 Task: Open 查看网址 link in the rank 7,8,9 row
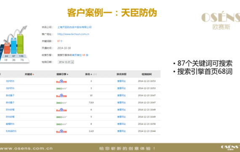(121, 103)
